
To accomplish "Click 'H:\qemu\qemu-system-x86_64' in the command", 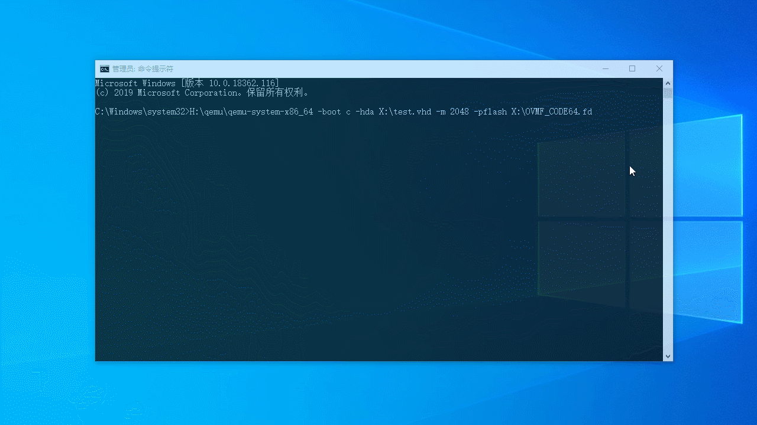I will 251,112.
